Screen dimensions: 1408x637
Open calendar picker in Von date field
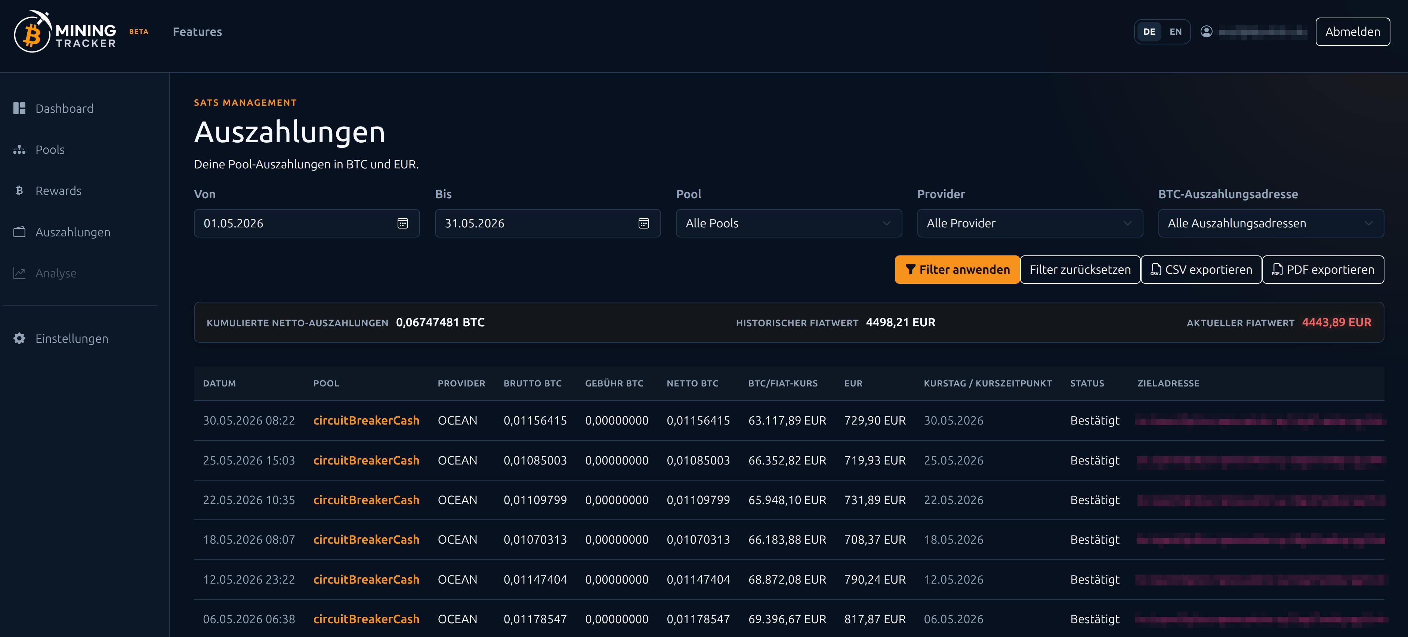402,223
